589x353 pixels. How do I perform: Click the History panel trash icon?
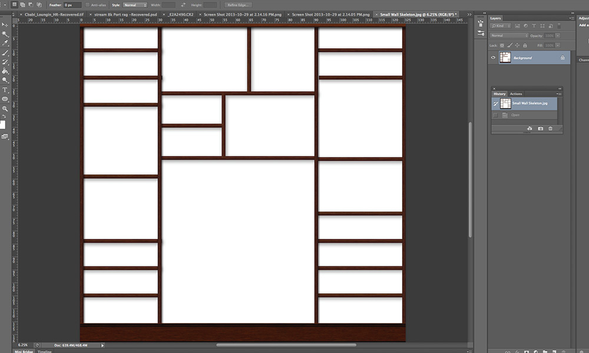551,128
